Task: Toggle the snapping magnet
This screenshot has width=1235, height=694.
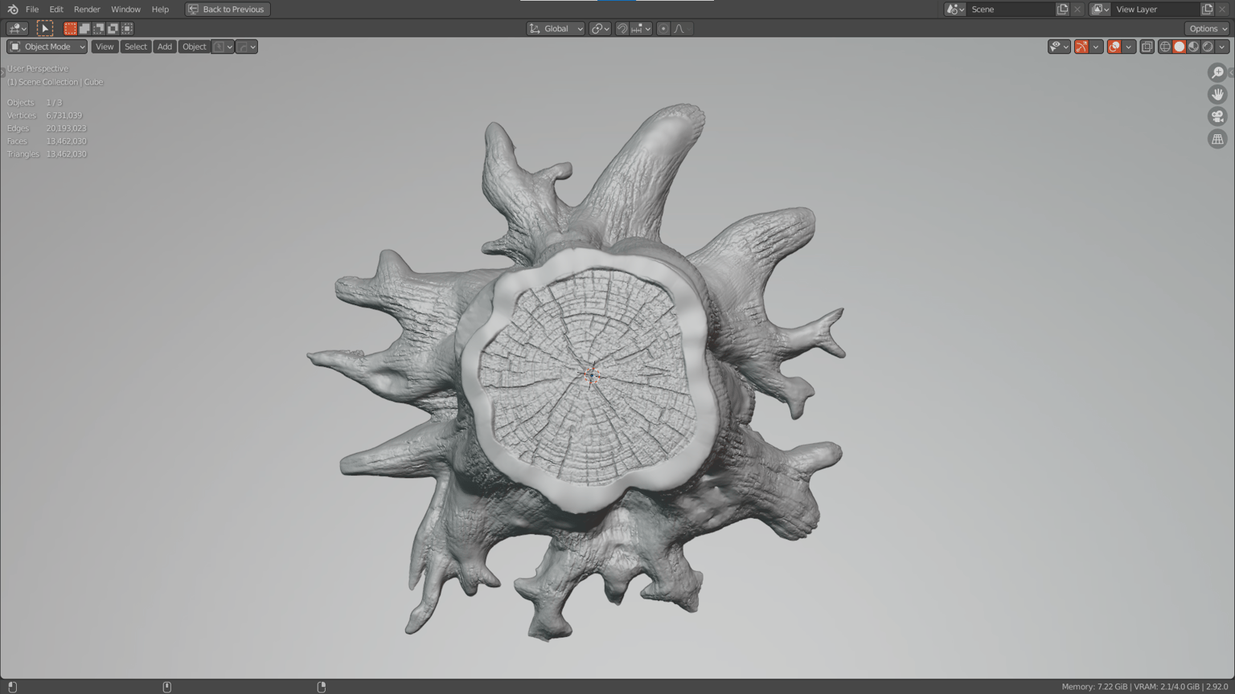Action: [622, 28]
